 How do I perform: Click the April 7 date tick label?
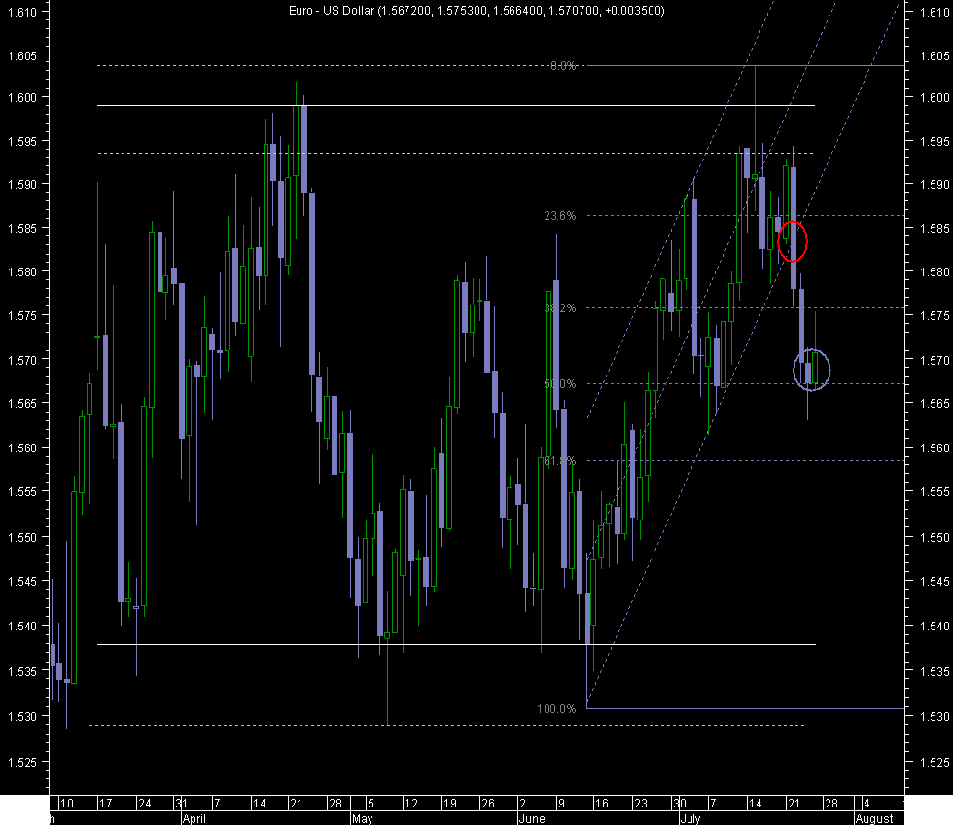tap(217, 804)
